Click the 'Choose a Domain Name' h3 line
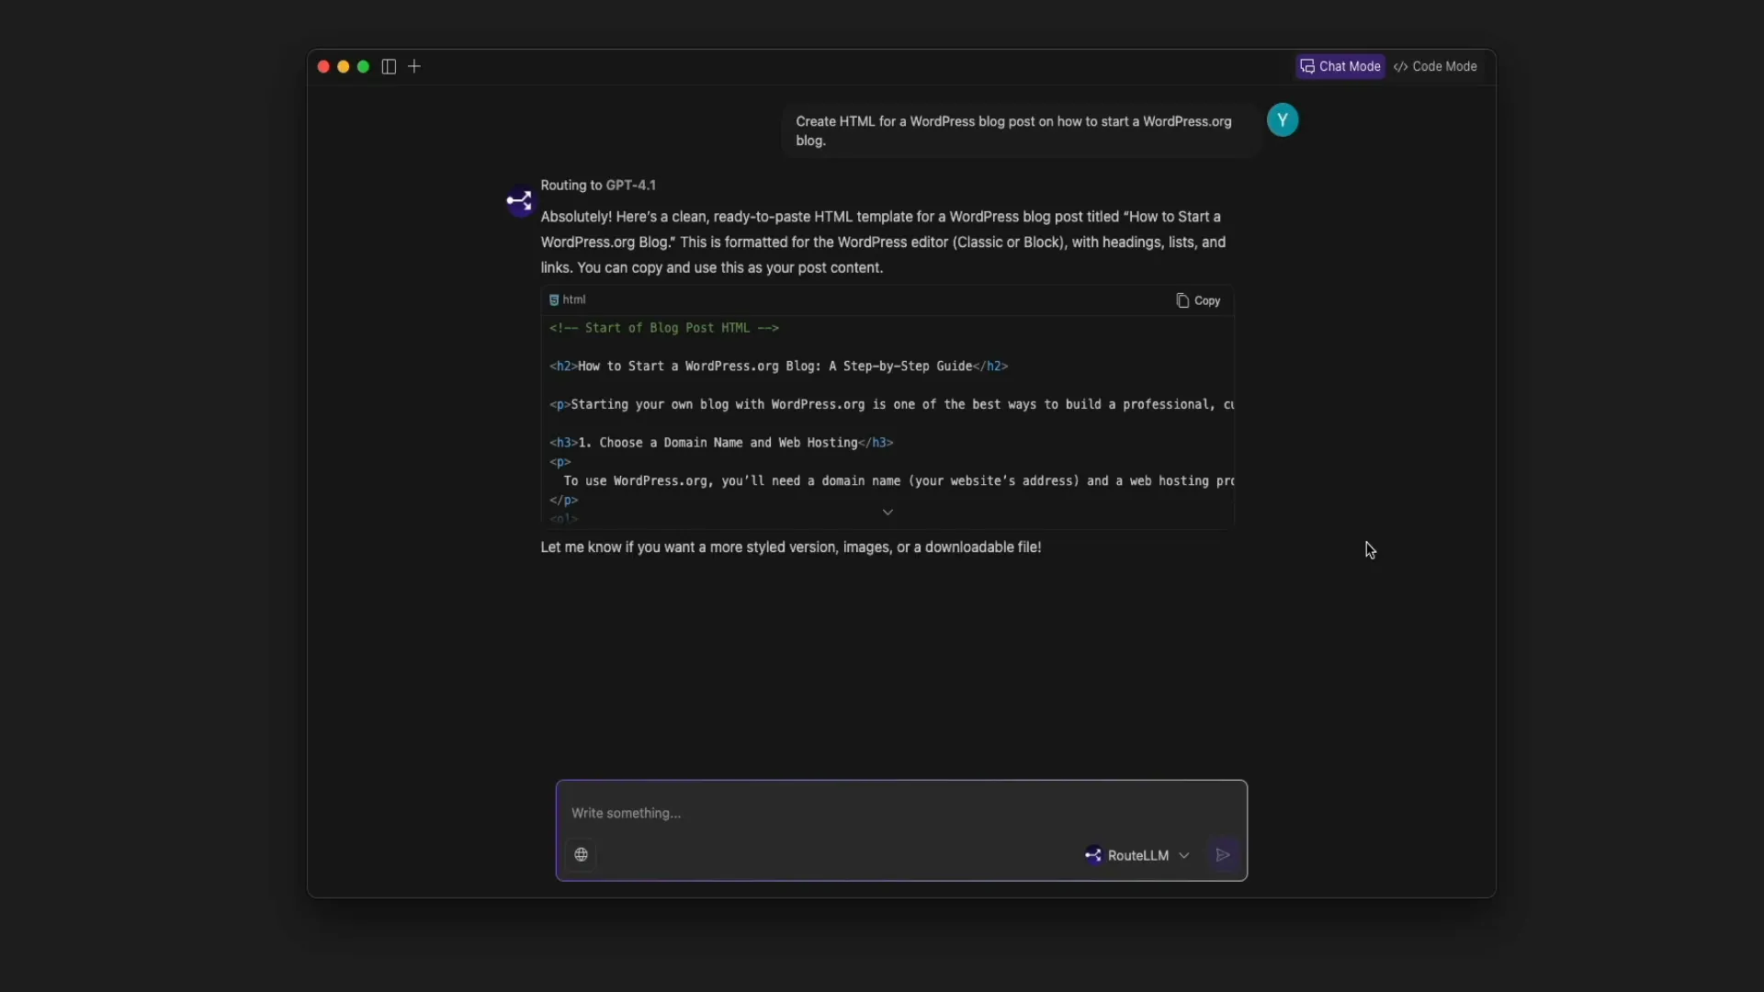 click(x=721, y=443)
